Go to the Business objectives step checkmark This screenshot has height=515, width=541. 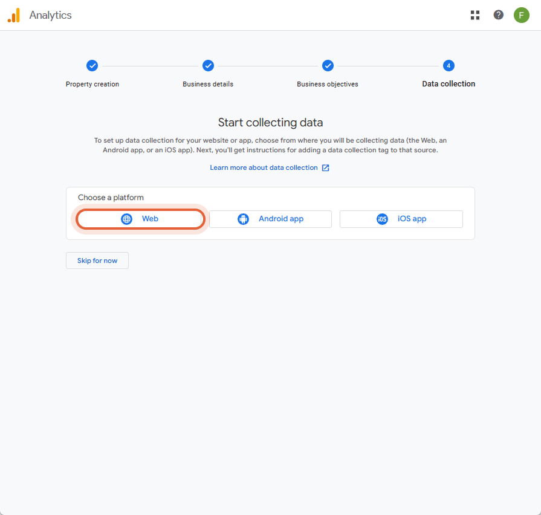[328, 65]
